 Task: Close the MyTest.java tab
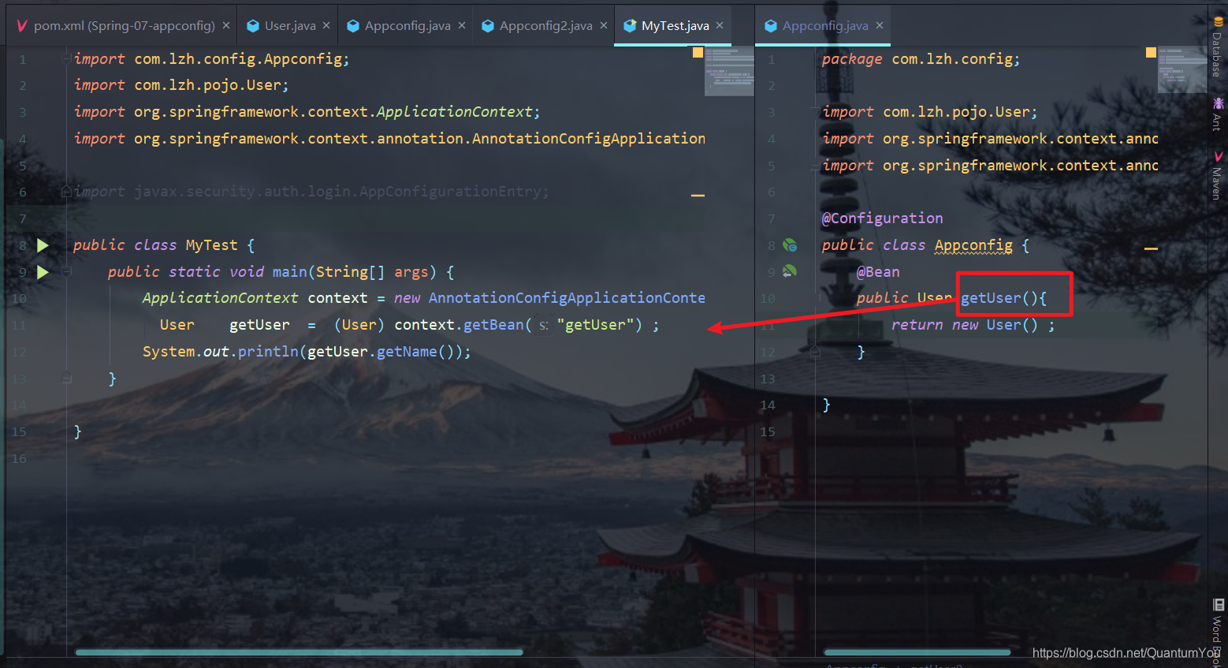coord(720,26)
